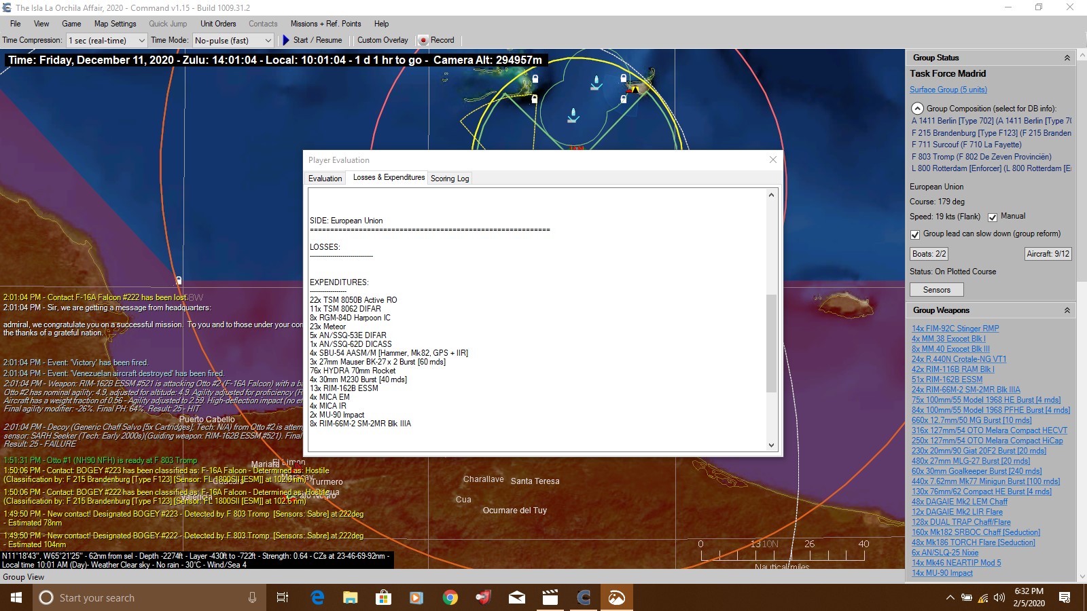The image size is (1087, 611).
Task: Open the Map Settings menu
Action: 115,24
